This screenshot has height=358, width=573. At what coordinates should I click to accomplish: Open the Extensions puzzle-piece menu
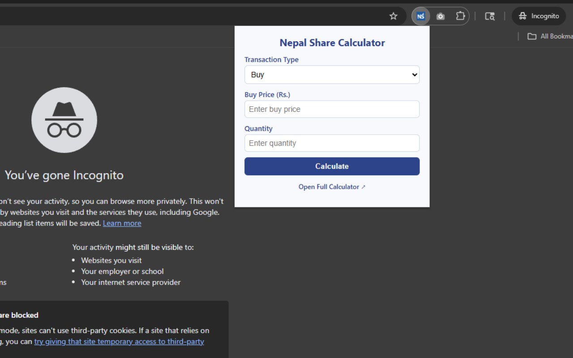tap(460, 16)
